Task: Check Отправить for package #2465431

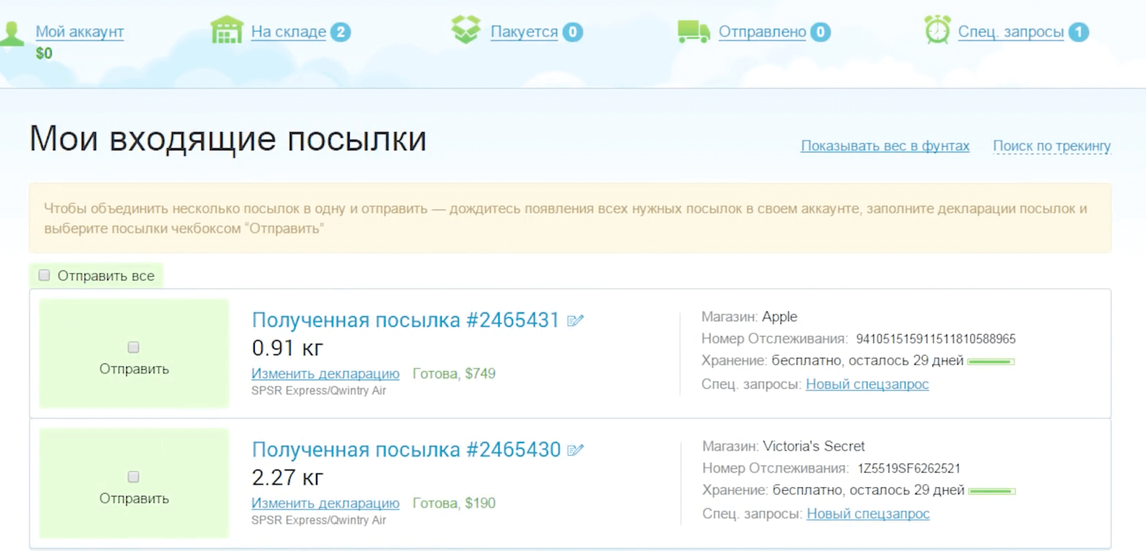Action: (133, 347)
